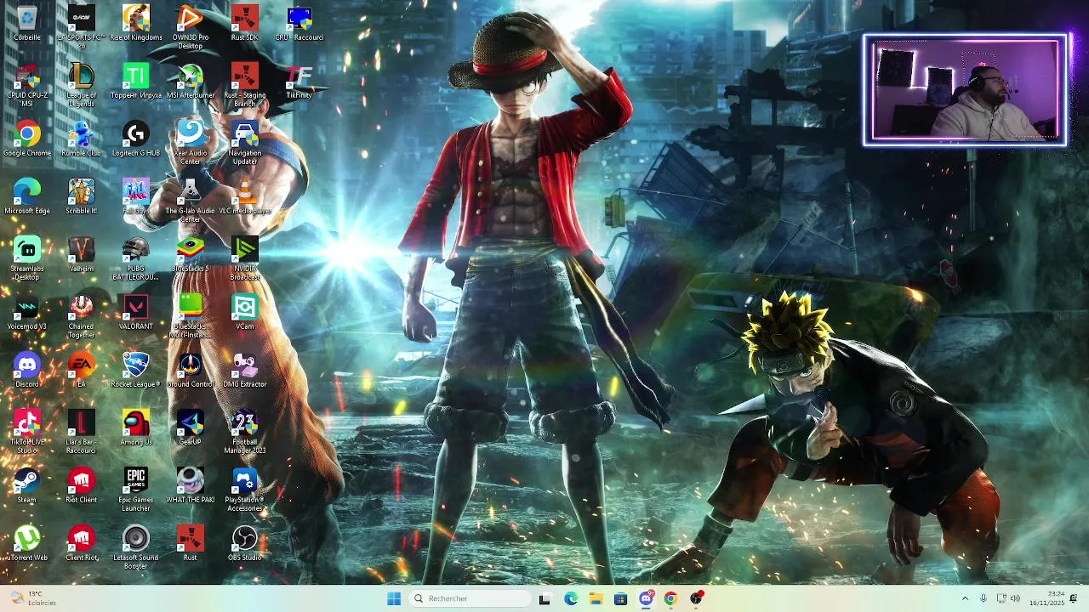
Task: Select the VCam desktop icon
Action: 245,312
